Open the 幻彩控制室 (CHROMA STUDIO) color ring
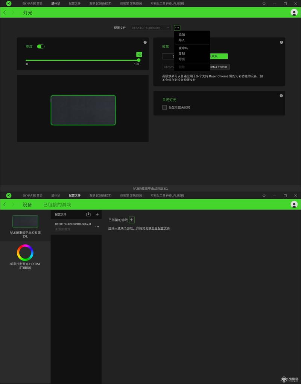The width and height of the screenshot is (301, 384). 25,253
